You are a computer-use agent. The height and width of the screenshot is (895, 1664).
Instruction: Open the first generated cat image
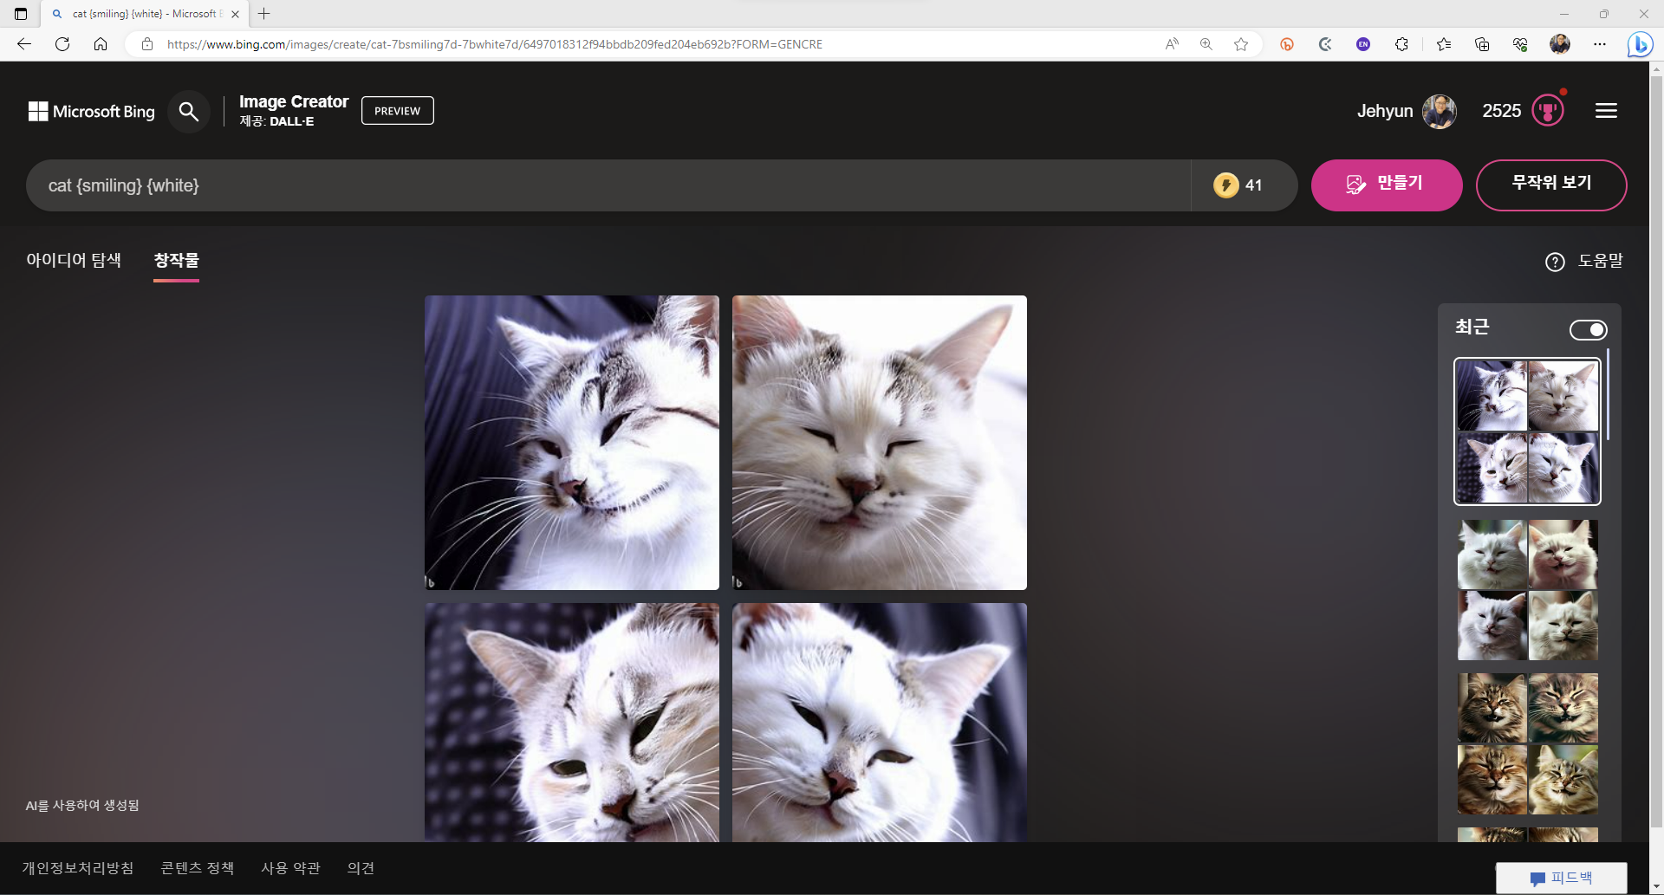572,443
